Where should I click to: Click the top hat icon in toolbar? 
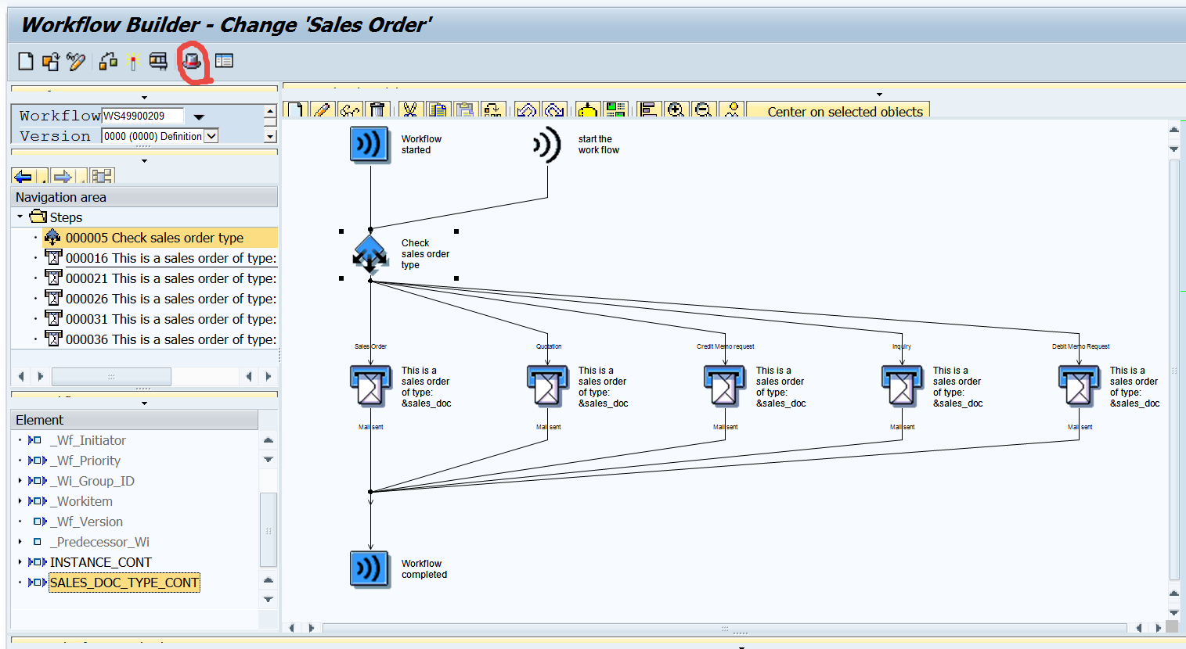(192, 61)
